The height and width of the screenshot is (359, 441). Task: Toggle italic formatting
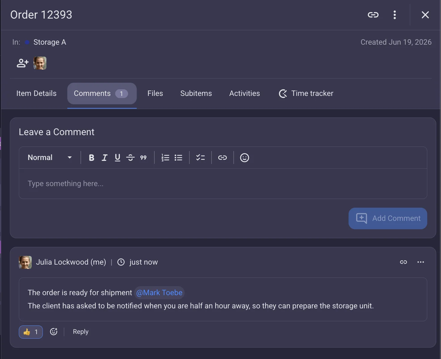104,158
